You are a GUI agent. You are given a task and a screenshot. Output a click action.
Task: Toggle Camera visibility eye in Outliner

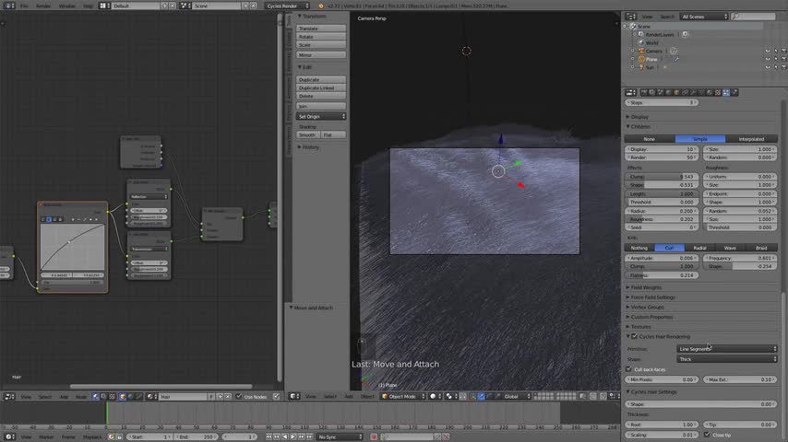tap(768, 51)
